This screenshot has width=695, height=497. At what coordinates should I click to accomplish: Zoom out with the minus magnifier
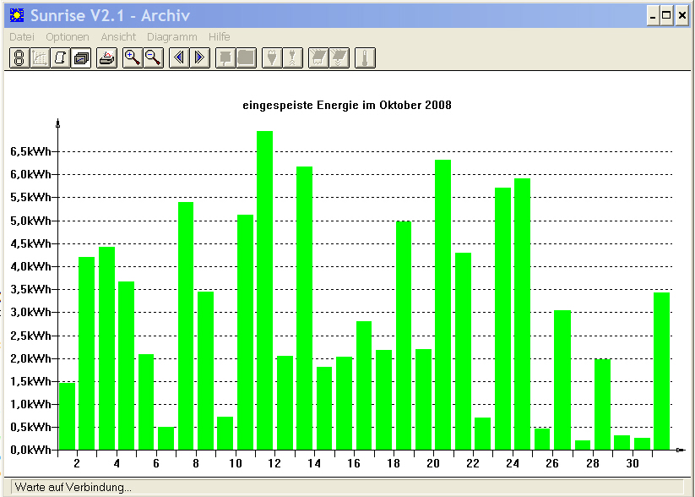154,58
